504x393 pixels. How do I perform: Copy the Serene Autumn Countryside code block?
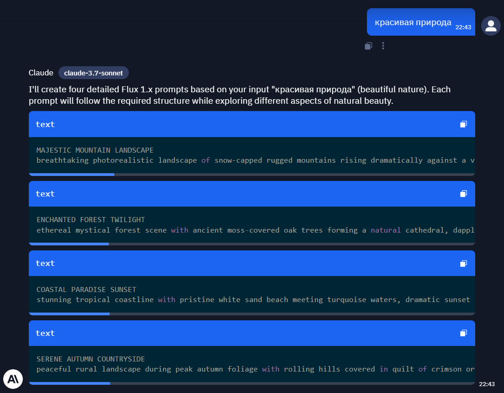coord(463,333)
